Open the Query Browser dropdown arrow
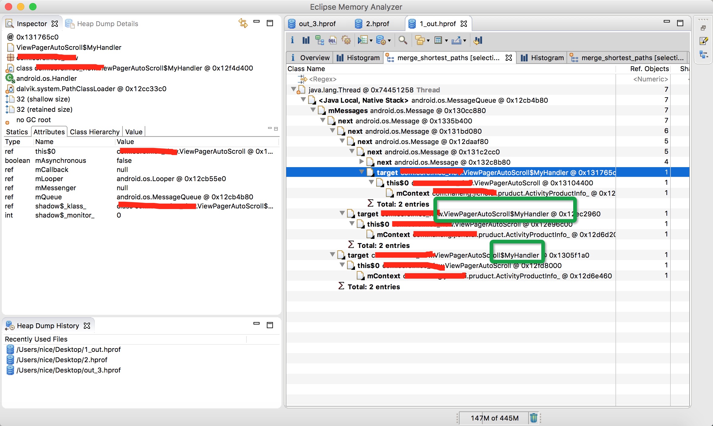The width and height of the screenshot is (713, 426). point(389,41)
